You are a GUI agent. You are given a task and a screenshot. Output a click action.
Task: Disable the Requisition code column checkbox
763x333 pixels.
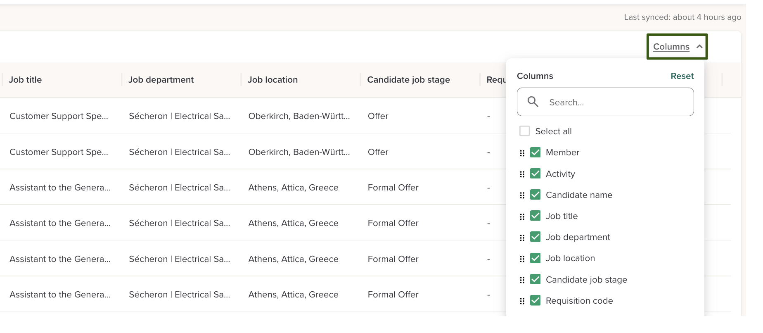535,300
